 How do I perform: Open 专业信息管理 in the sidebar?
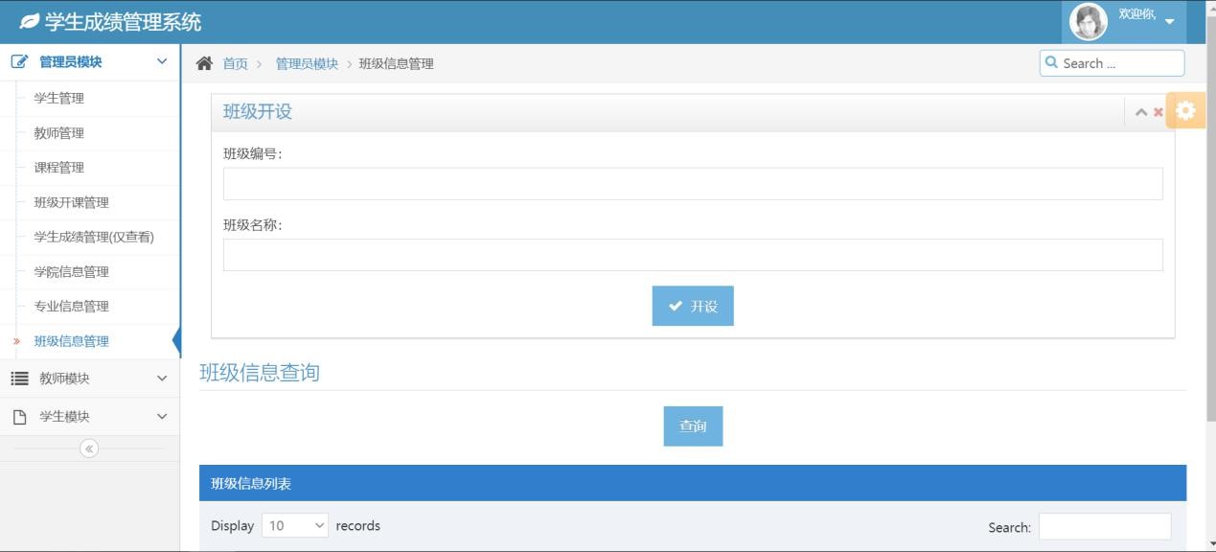72,306
